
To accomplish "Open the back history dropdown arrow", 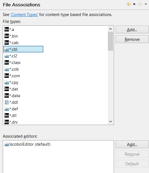I will coord(134,4).
